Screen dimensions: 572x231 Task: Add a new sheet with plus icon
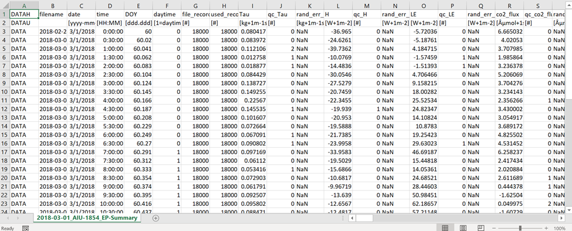pos(156,218)
